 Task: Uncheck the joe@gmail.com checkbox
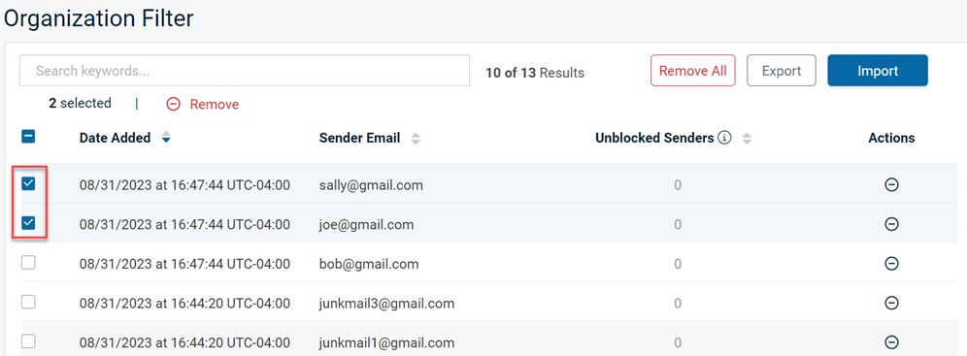click(x=28, y=223)
